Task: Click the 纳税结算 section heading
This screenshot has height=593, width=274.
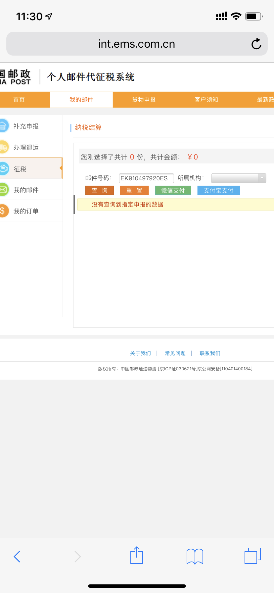Action: [88, 127]
